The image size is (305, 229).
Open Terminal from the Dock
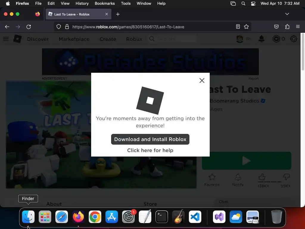coord(162,217)
